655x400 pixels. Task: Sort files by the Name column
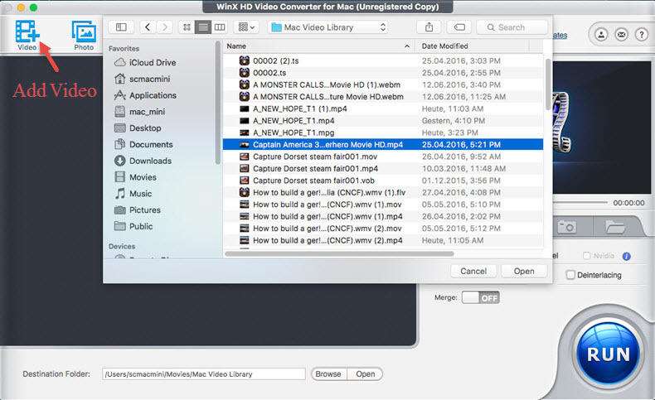(x=318, y=46)
